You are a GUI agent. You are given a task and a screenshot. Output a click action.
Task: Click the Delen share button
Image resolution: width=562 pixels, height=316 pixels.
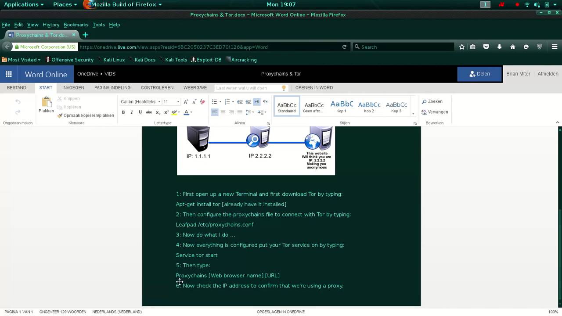[479, 74]
